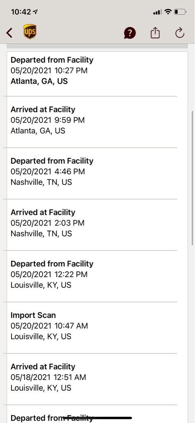Image resolution: width=195 pixels, height=423 pixels.
Task: Open the UPS shield logo
Action: click(30, 32)
